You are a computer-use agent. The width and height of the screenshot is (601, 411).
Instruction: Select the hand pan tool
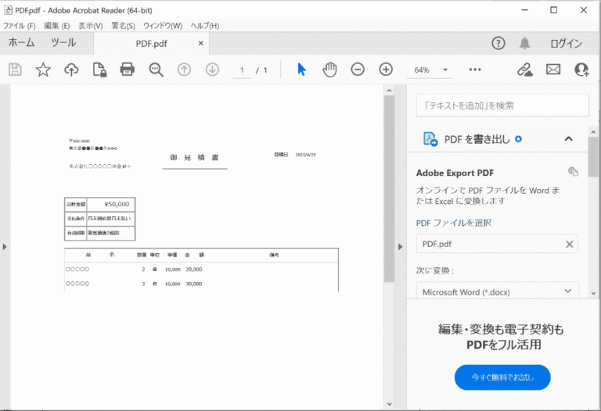(x=329, y=70)
